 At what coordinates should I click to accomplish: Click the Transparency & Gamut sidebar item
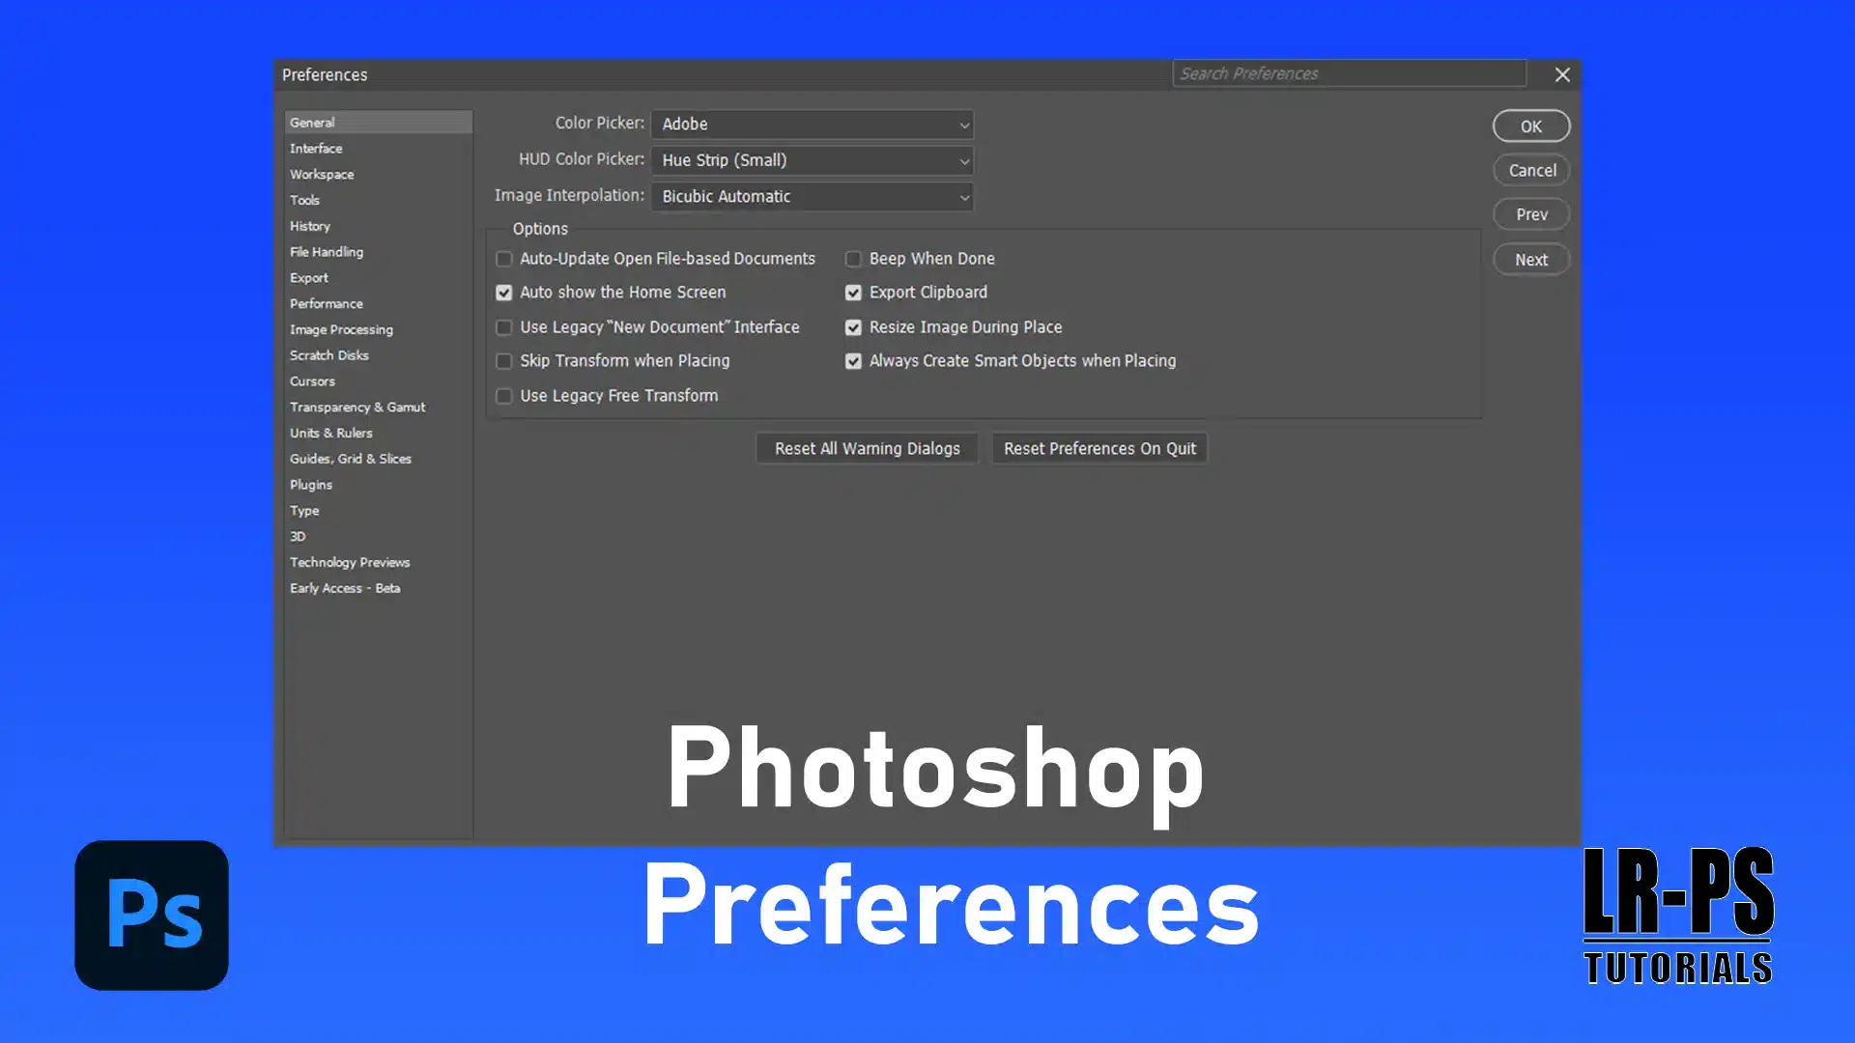point(358,407)
